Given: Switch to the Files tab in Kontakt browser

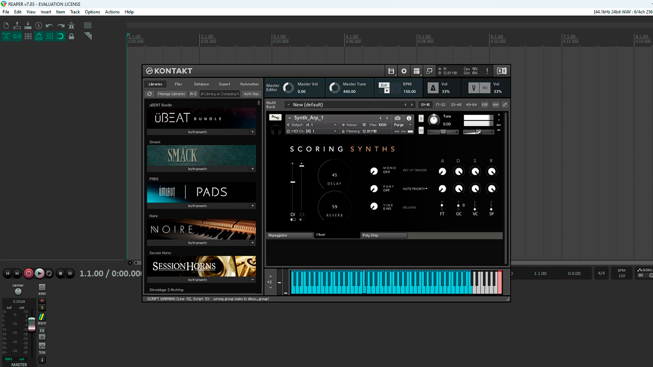Looking at the screenshot, I should click(178, 84).
